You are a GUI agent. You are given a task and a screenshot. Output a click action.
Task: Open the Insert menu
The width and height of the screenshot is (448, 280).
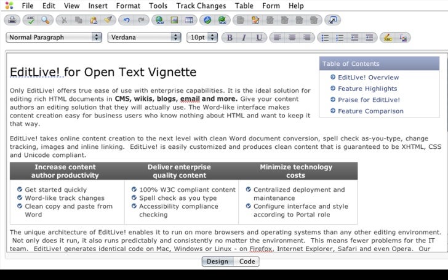pos(98,6)
